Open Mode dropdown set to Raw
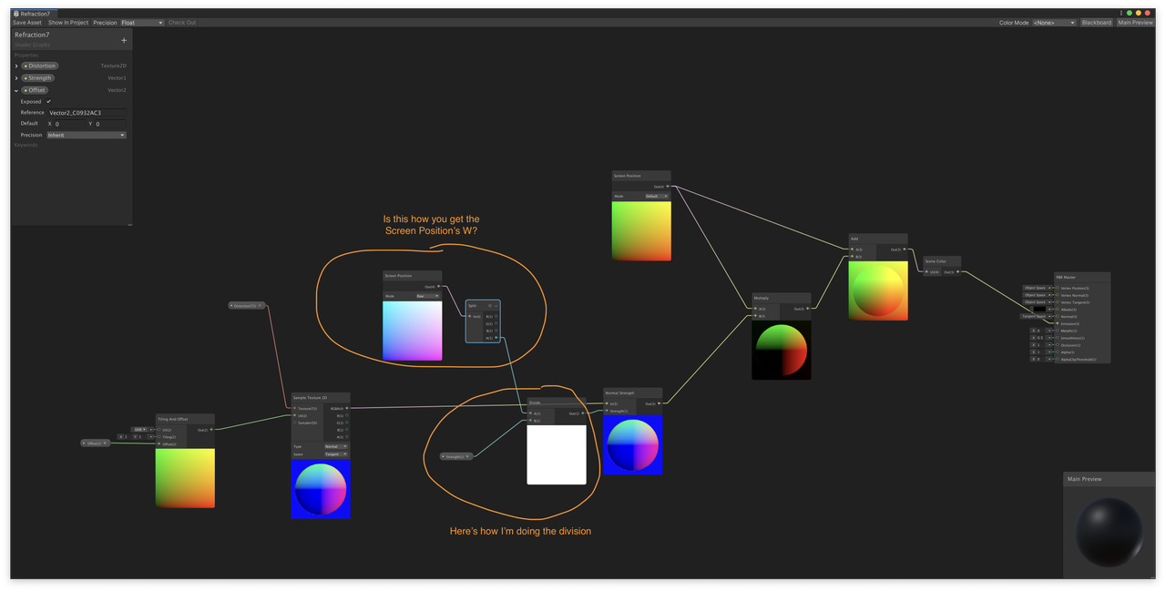This screenshot has height=591, width=1166. point(427,296)
